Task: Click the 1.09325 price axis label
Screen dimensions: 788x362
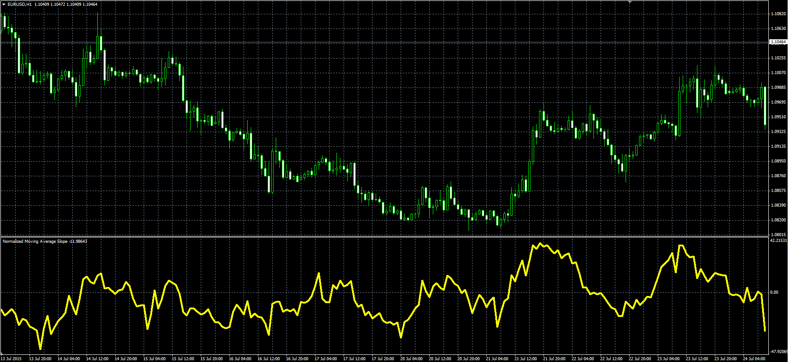Action: point(779,132)
